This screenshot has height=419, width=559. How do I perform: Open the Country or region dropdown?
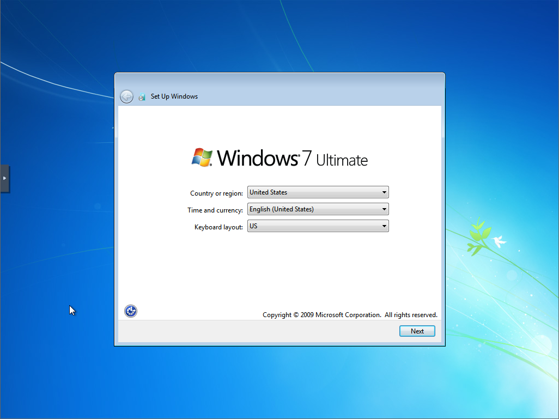tap(318, 192)
